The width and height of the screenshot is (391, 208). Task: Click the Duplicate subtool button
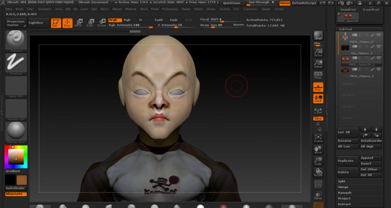[348, 161]
